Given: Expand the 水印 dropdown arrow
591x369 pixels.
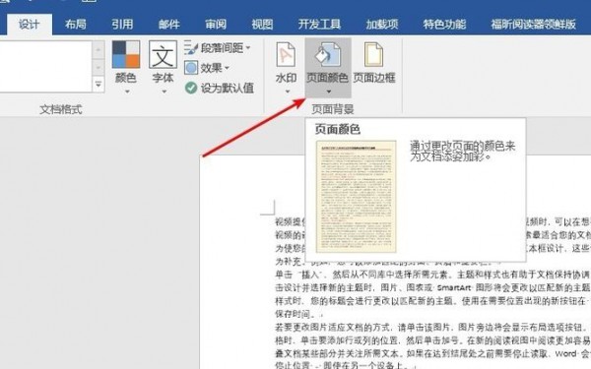Looking at the screenshot, I should 288,92.
